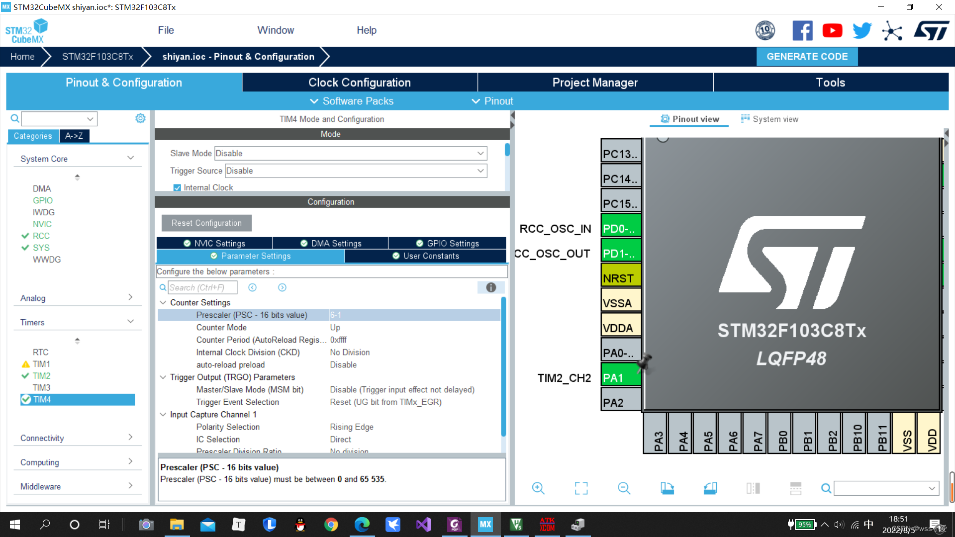Screen dimensions: 955x537
Task: Toggle the Internal Clock checkbox
Action: click(177, 187)
